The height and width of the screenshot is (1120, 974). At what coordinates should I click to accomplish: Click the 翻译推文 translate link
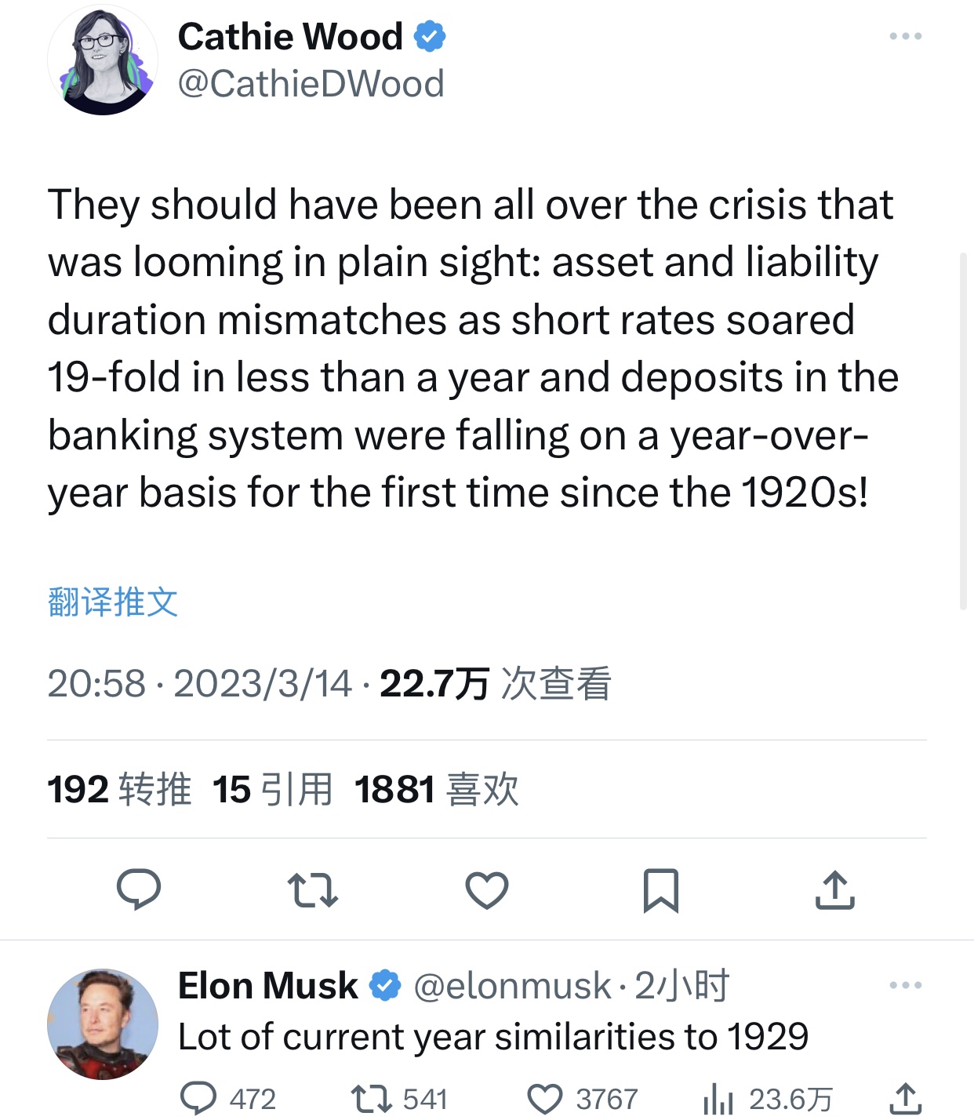(113, 602)
